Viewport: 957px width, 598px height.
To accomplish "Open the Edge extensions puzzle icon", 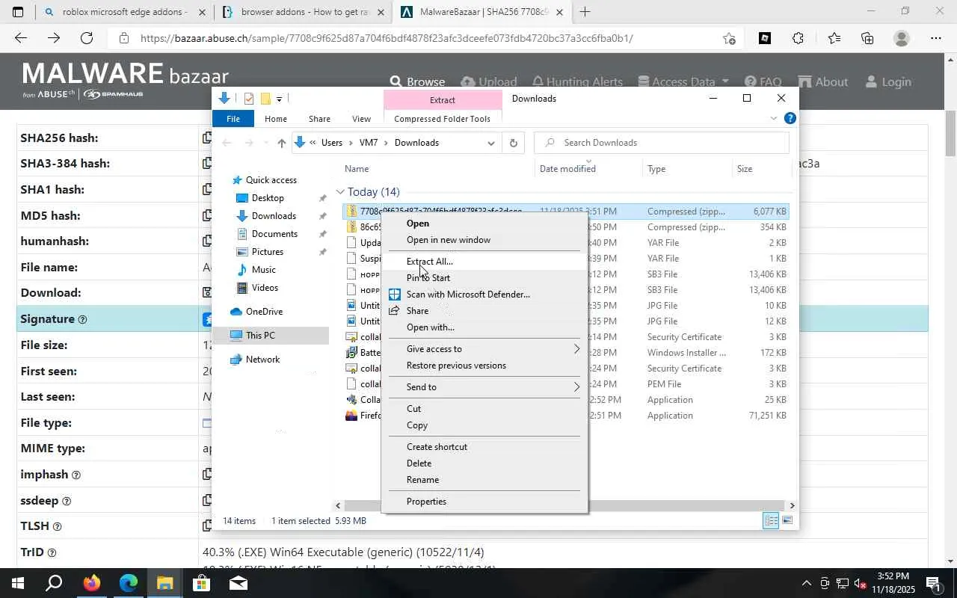I will pos(798,38).
